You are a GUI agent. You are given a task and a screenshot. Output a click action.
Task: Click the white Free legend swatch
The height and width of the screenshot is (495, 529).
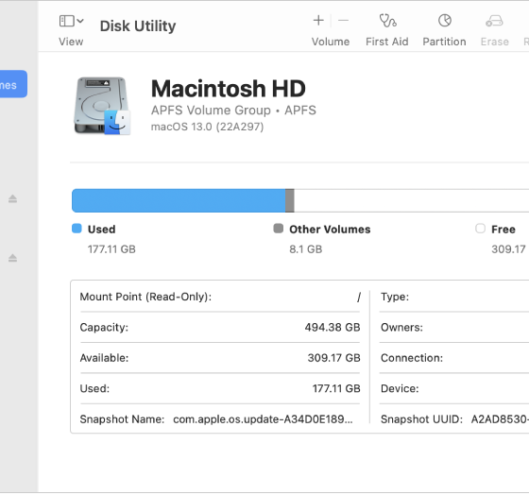(x=480, y=229)
